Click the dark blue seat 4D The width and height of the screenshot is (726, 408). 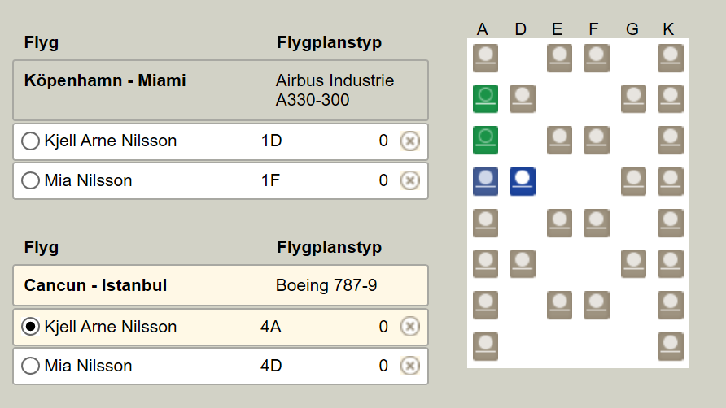point(523,180)
